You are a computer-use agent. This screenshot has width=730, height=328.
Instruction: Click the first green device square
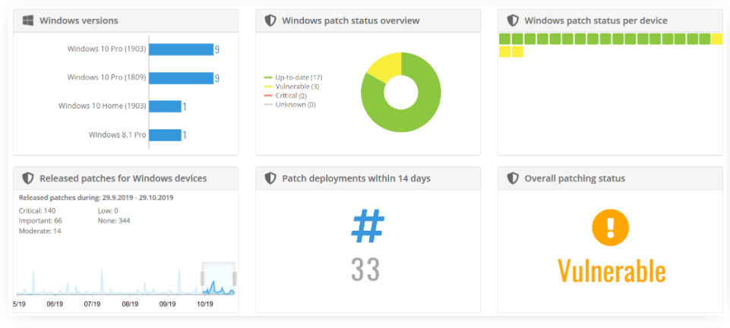tap(504, 39)
